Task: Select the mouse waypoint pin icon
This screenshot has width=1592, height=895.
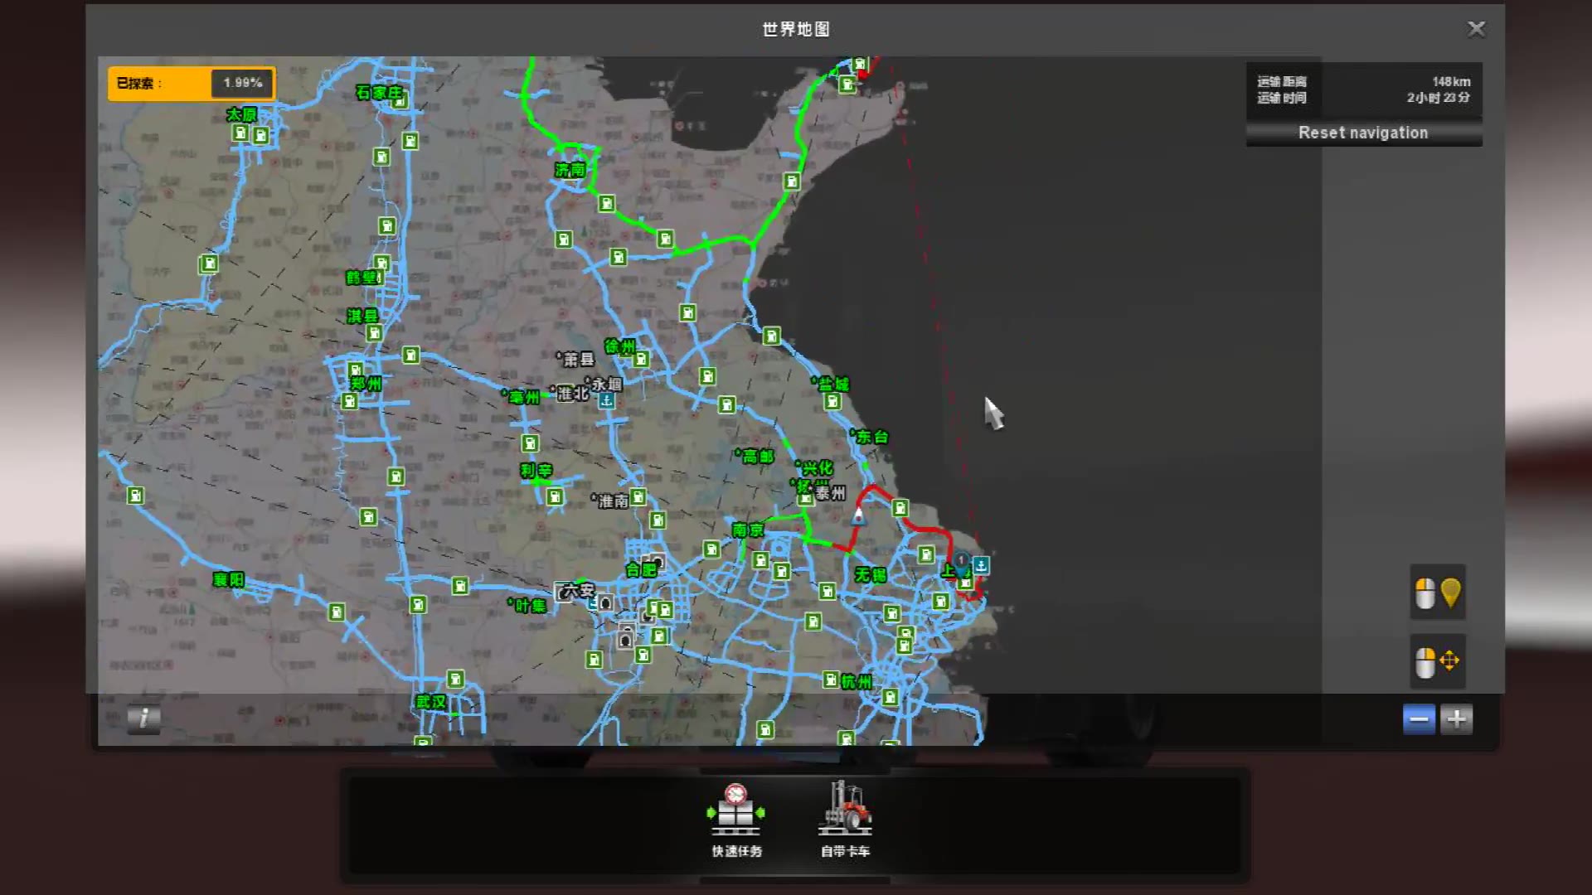Action: [1438, 593]
